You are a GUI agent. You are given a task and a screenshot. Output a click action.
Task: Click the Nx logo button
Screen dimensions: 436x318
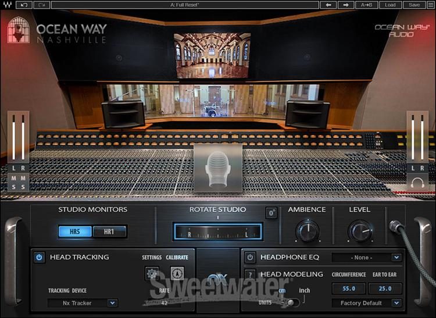(x=218, y=279)
